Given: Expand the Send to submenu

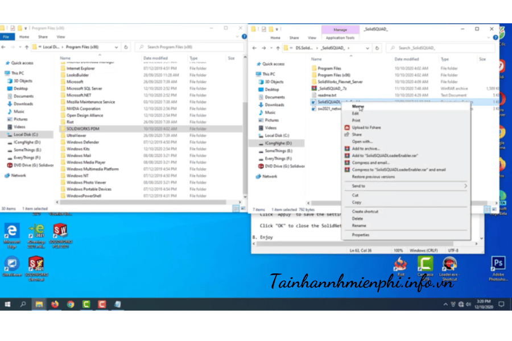Looking at the screenshot, I should pyautogui.click(x=405, y=186).
